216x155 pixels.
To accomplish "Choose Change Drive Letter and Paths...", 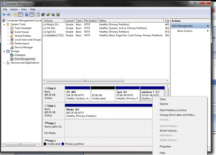I will (x=178, y=115).
